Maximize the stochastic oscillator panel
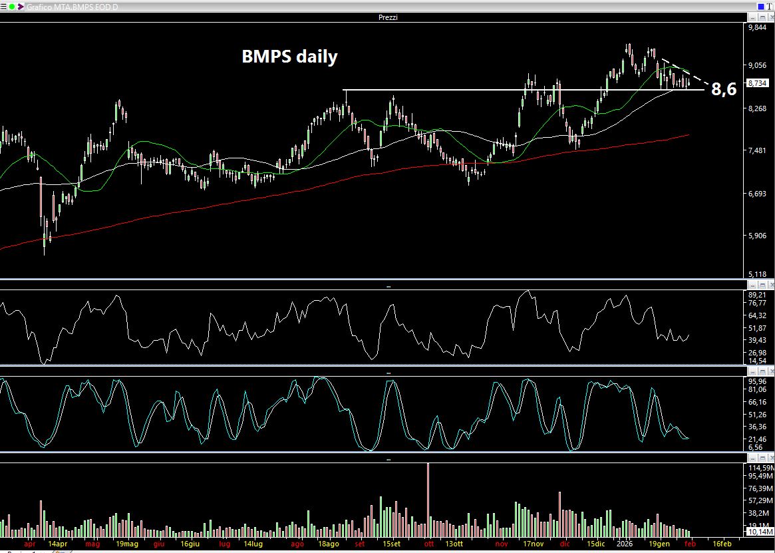775x553 pixels. point(762,371)
